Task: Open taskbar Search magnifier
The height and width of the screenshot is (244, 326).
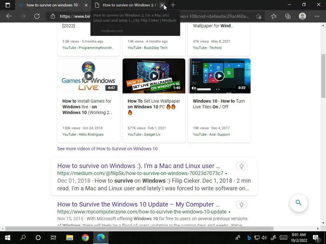Action: [x=23, y=238]
